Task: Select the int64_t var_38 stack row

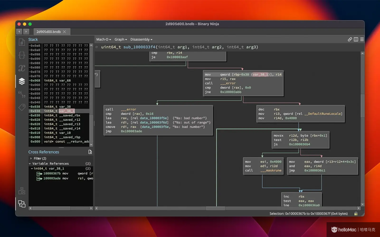Action: click(x=58, y=107)
